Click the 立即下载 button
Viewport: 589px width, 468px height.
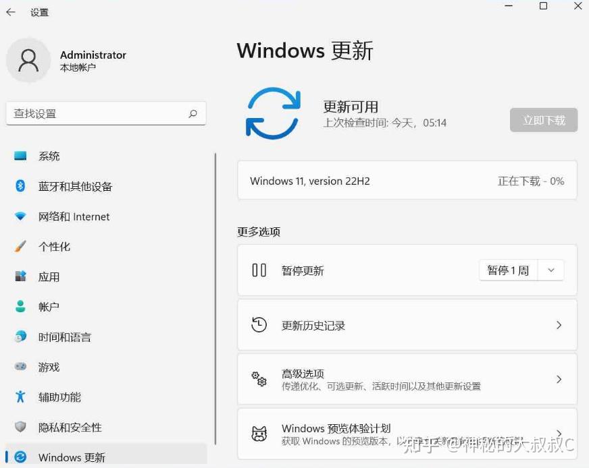tap(544, 119)
